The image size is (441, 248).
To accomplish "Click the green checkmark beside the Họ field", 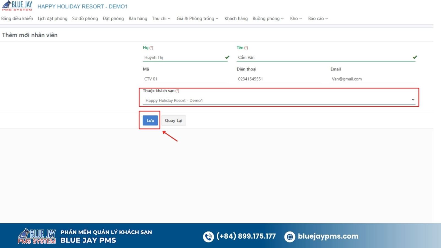I will tap(227, 58).
